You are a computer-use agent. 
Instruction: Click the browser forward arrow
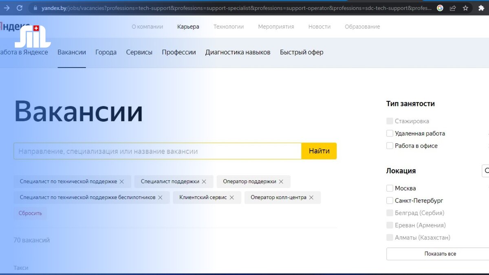point(7,8)
